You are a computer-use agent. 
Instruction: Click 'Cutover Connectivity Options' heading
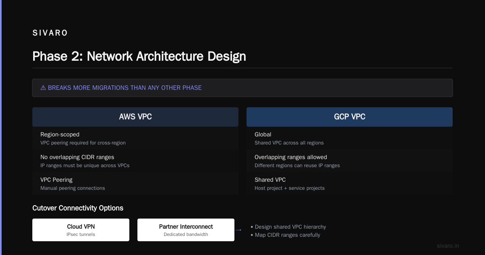pos(78,208)
